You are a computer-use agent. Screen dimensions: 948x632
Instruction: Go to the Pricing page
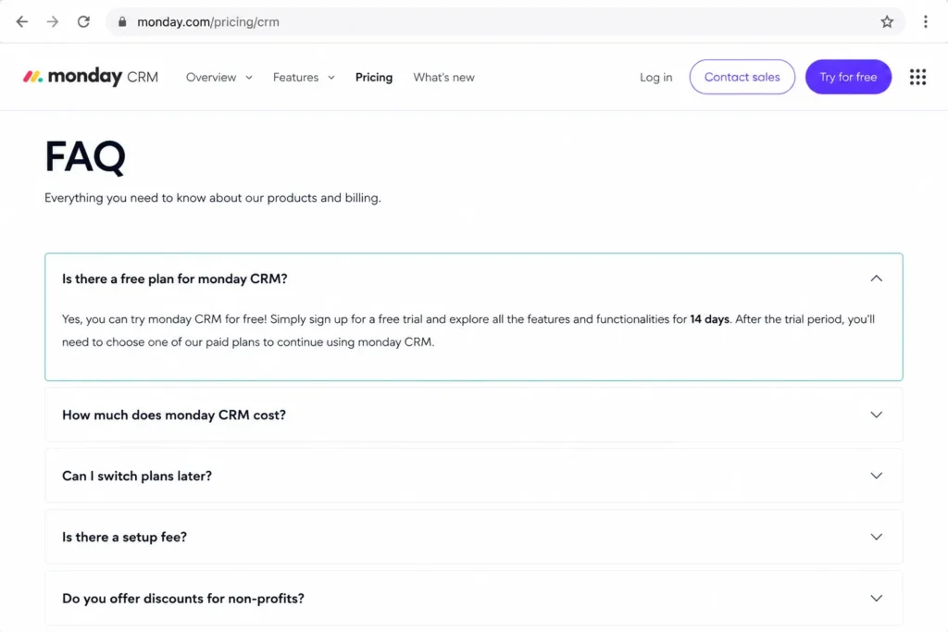coord(374,78)
